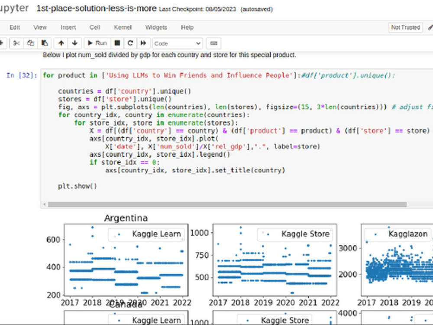Click the cut selected cells scissors icon
This screenshot has width=433, height=325.
(16, 43)
